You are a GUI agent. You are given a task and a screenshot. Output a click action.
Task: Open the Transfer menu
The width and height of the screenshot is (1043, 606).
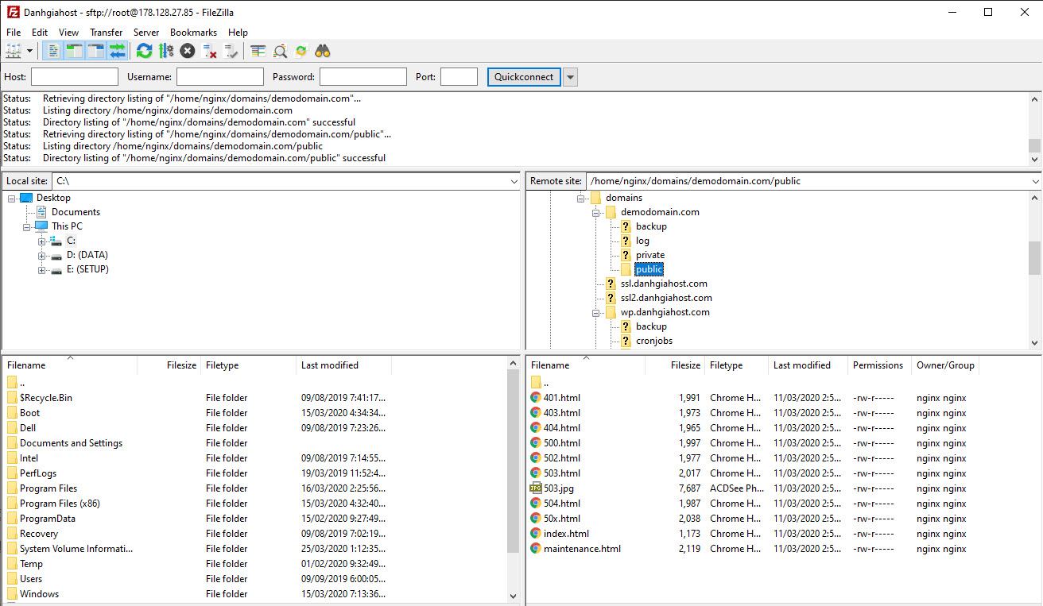106,33
